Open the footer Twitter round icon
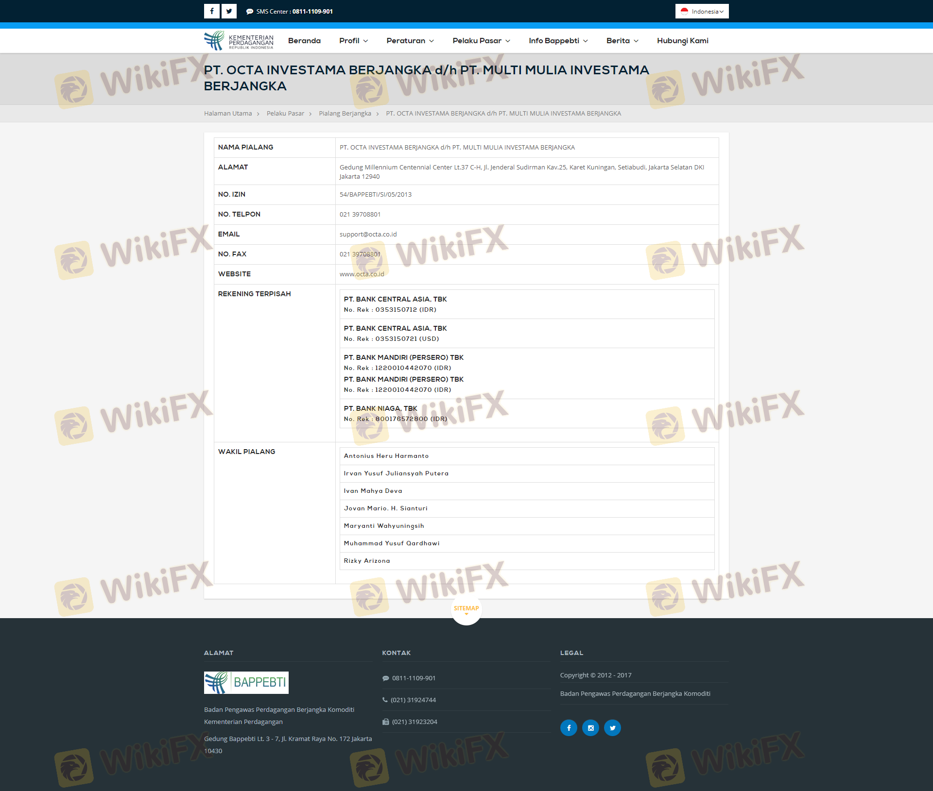The height and width of the screenshot is (791, 933). 612,728
